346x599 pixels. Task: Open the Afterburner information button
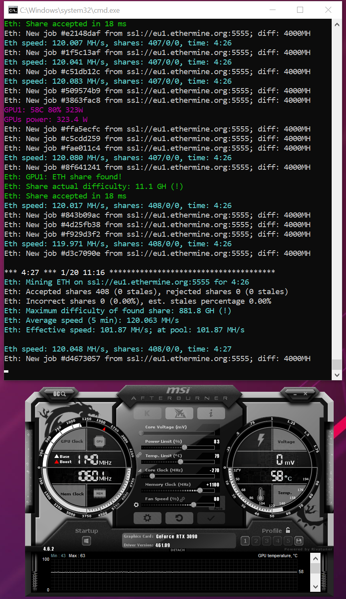[x=211, y=413]
